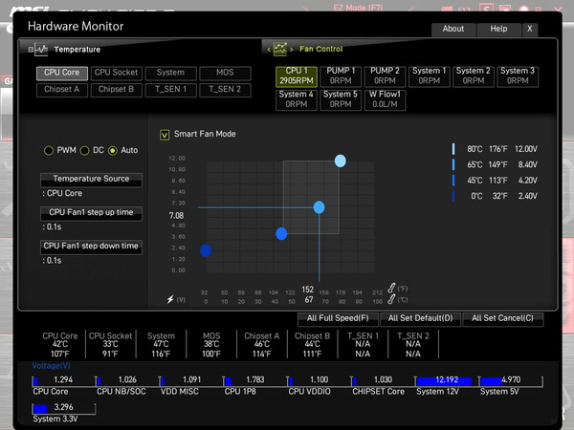Click the 65°C fan curve point
Viewport: 574px width, 430px height.
point(319,207)
